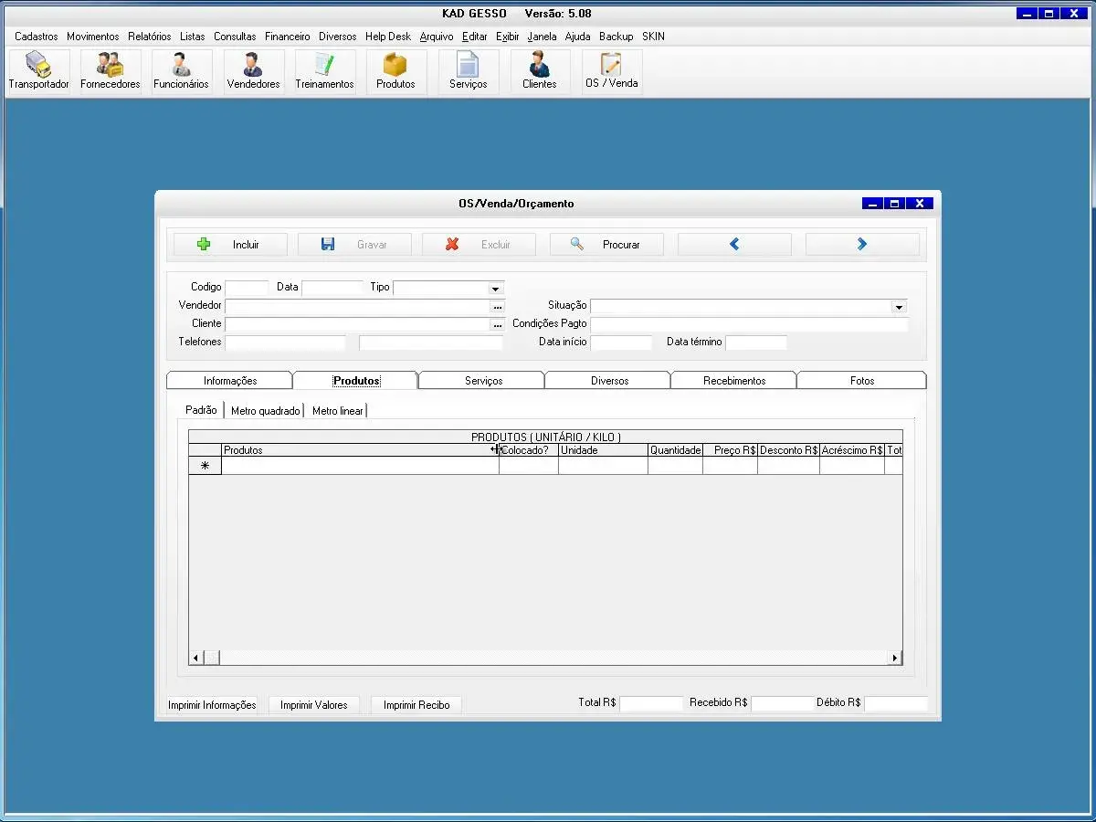Click the Procurar search button
The height and width of the screenshot is (822, 1096).
pyautogui.click(x=606, y=245)
